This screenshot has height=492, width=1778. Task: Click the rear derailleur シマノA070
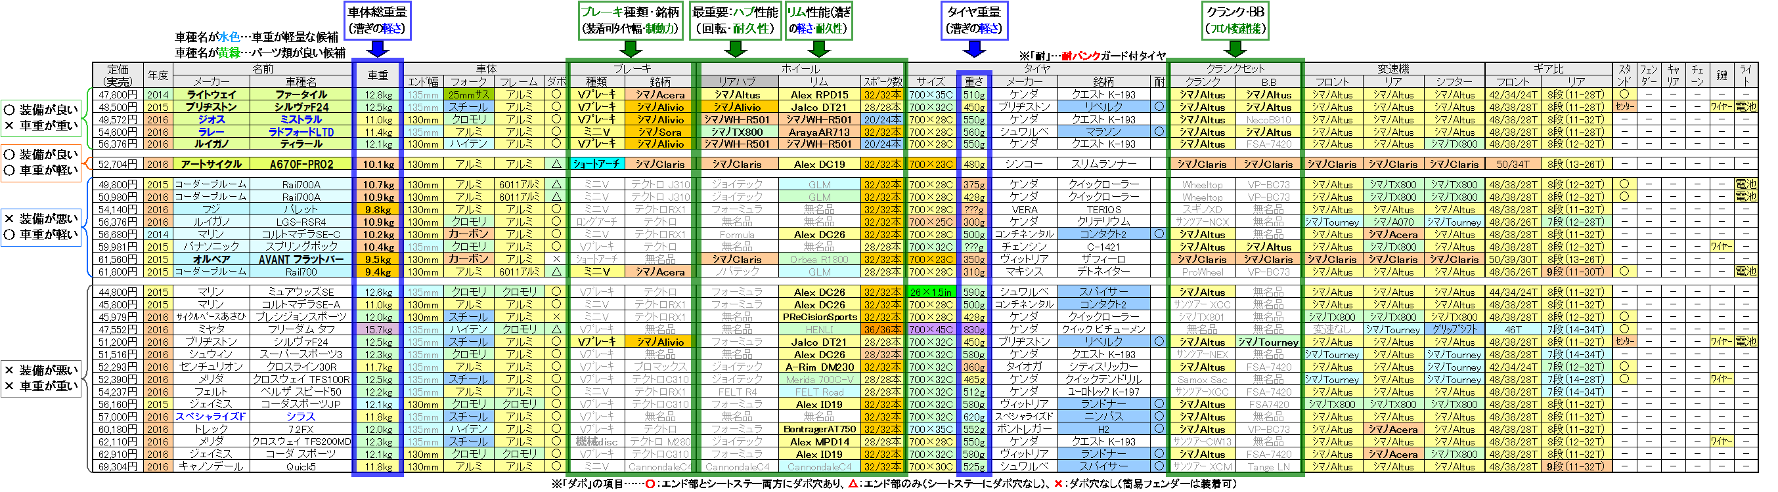(1393, 222)
